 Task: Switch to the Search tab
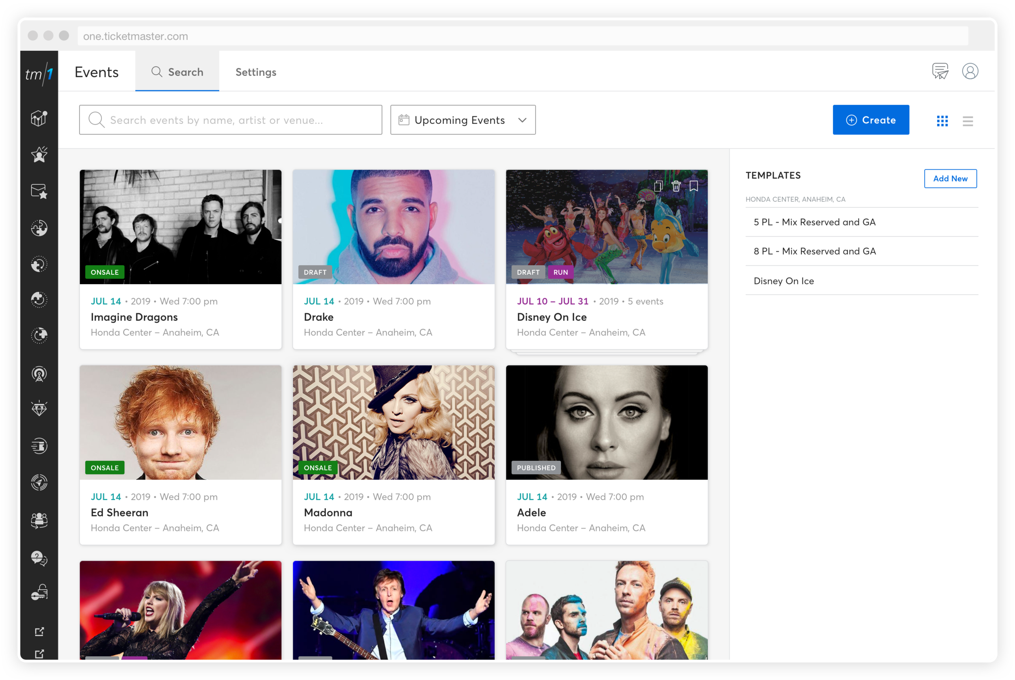pos(177,71)
